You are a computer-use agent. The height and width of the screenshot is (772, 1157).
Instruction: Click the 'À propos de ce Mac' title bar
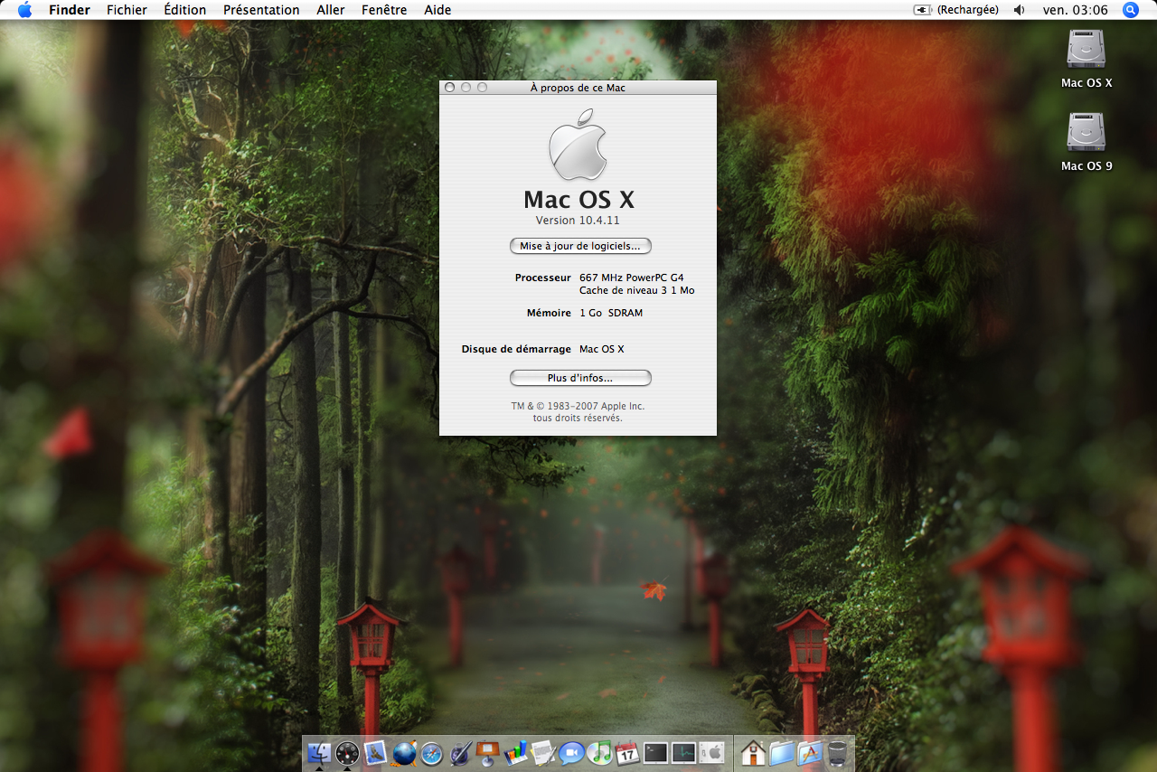tap(578, 88)
